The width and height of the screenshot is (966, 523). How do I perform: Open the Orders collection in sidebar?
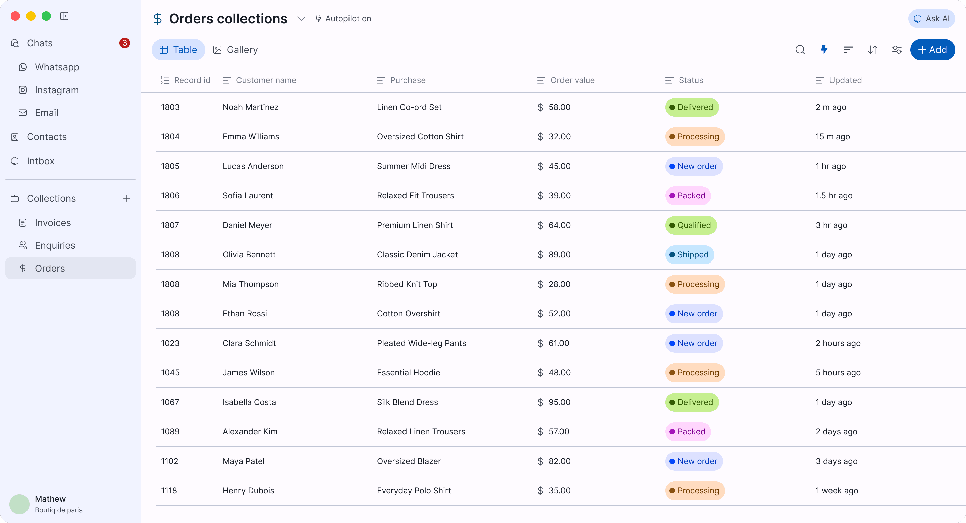(70, 269)
